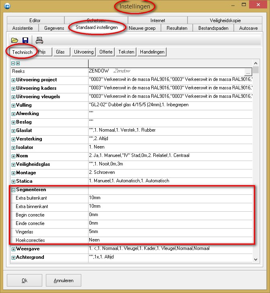Image resolution: width=270 pixels, height=293 pixels.
Task: Collapse all rows with the minus header icon
Action: pyautogui.click(x=13, y=63)
